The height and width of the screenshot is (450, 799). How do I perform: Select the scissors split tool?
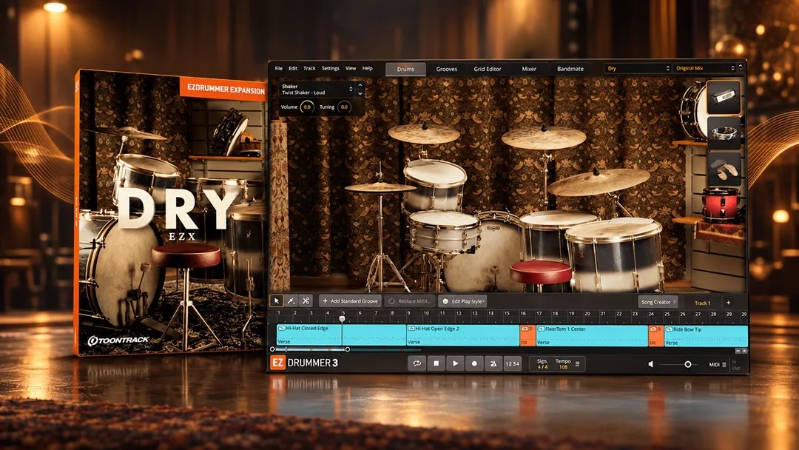click(306, 301)
